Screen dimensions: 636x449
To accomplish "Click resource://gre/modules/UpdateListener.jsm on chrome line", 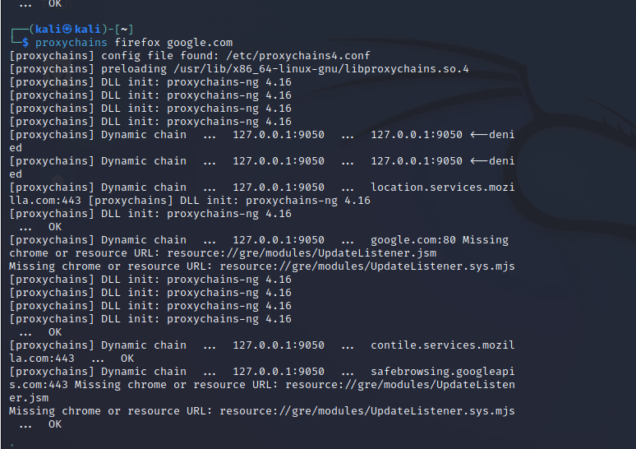I will click(302, 253).
